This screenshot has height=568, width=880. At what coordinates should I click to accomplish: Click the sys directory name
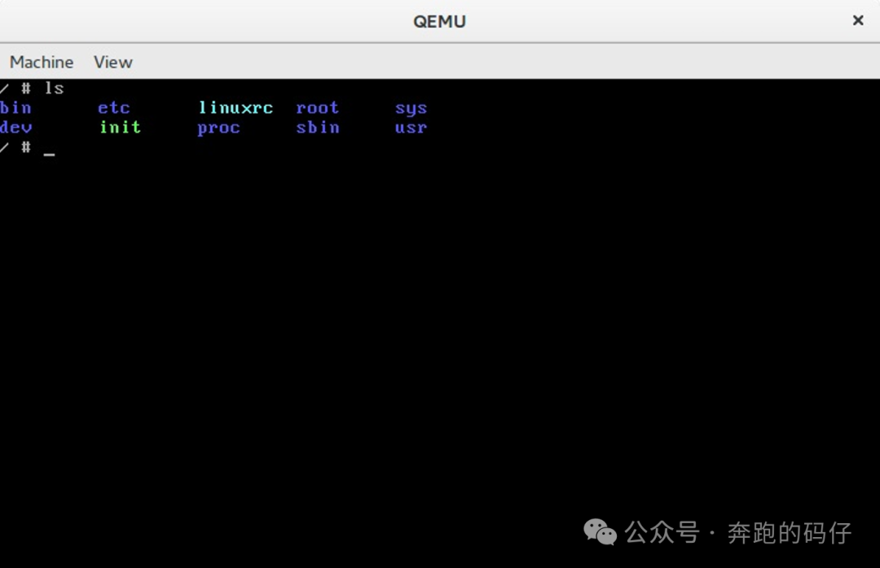(411, 107)
